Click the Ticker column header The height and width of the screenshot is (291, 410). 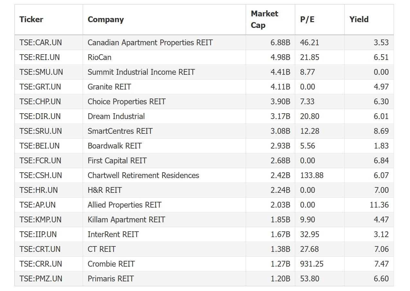tap(31, 19)
